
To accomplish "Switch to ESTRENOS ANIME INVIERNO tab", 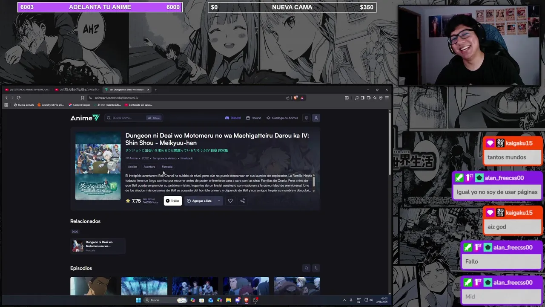I will [27, 90].
